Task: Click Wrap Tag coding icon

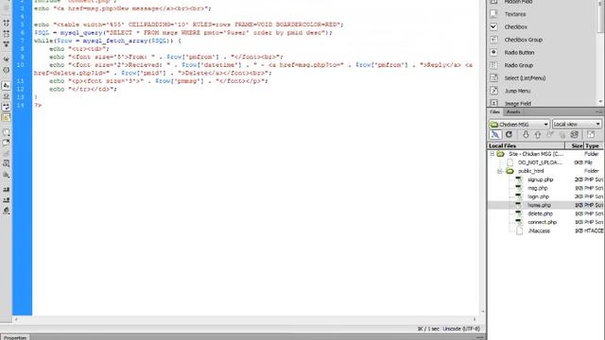Action: pos(7,153)
